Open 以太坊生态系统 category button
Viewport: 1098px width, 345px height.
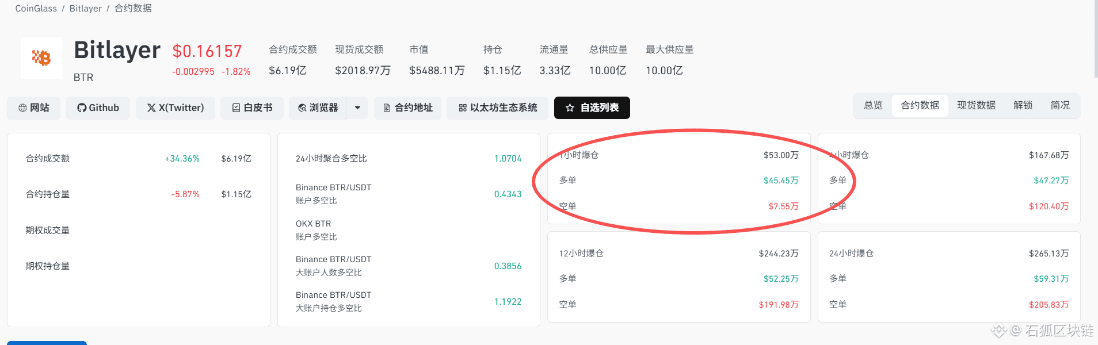498,108
